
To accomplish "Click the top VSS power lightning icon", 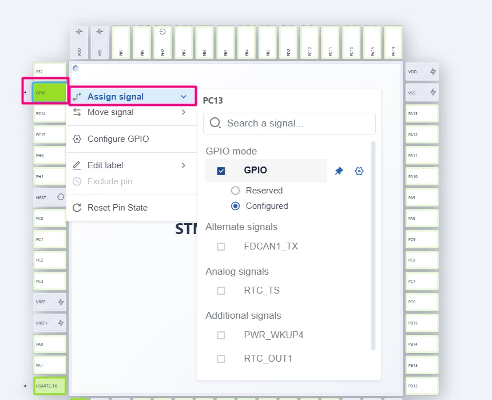I will 100,31.
